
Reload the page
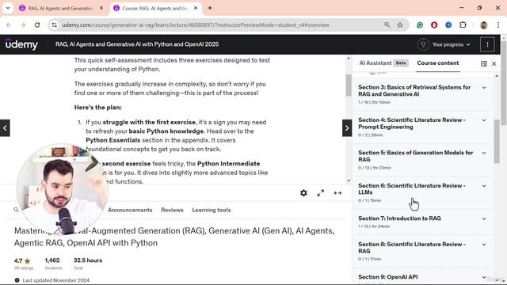[x=37, y=25]
